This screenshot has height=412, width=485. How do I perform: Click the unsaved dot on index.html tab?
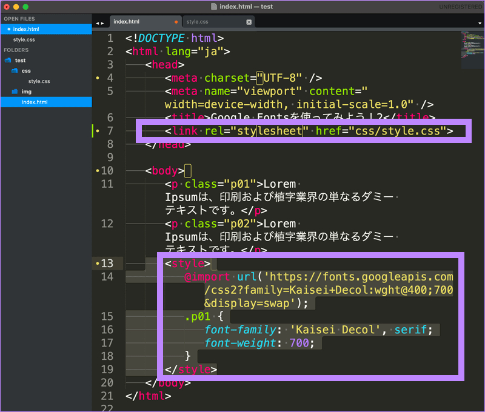pos(176,22)
